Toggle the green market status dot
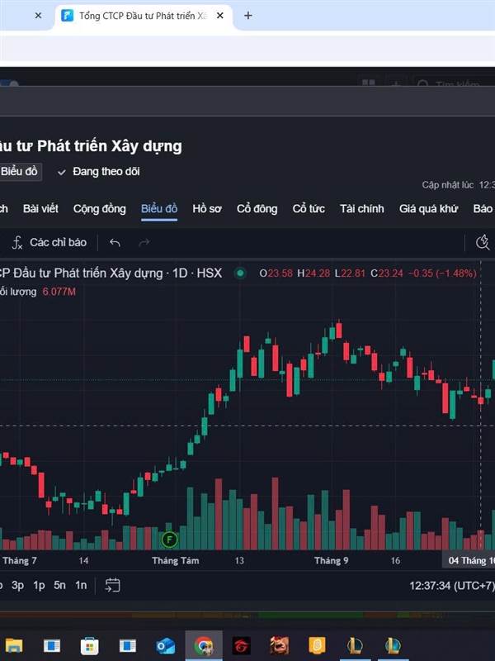 tap(240, 273)
